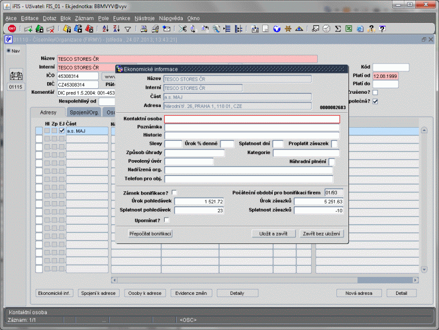Enable the Zámek bonifikace checkbox
This screenshot has height=330, width=439.
coord(175,192)
